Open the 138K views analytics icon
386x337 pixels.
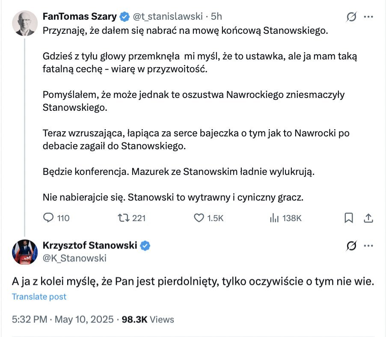[x=274, y=218]
